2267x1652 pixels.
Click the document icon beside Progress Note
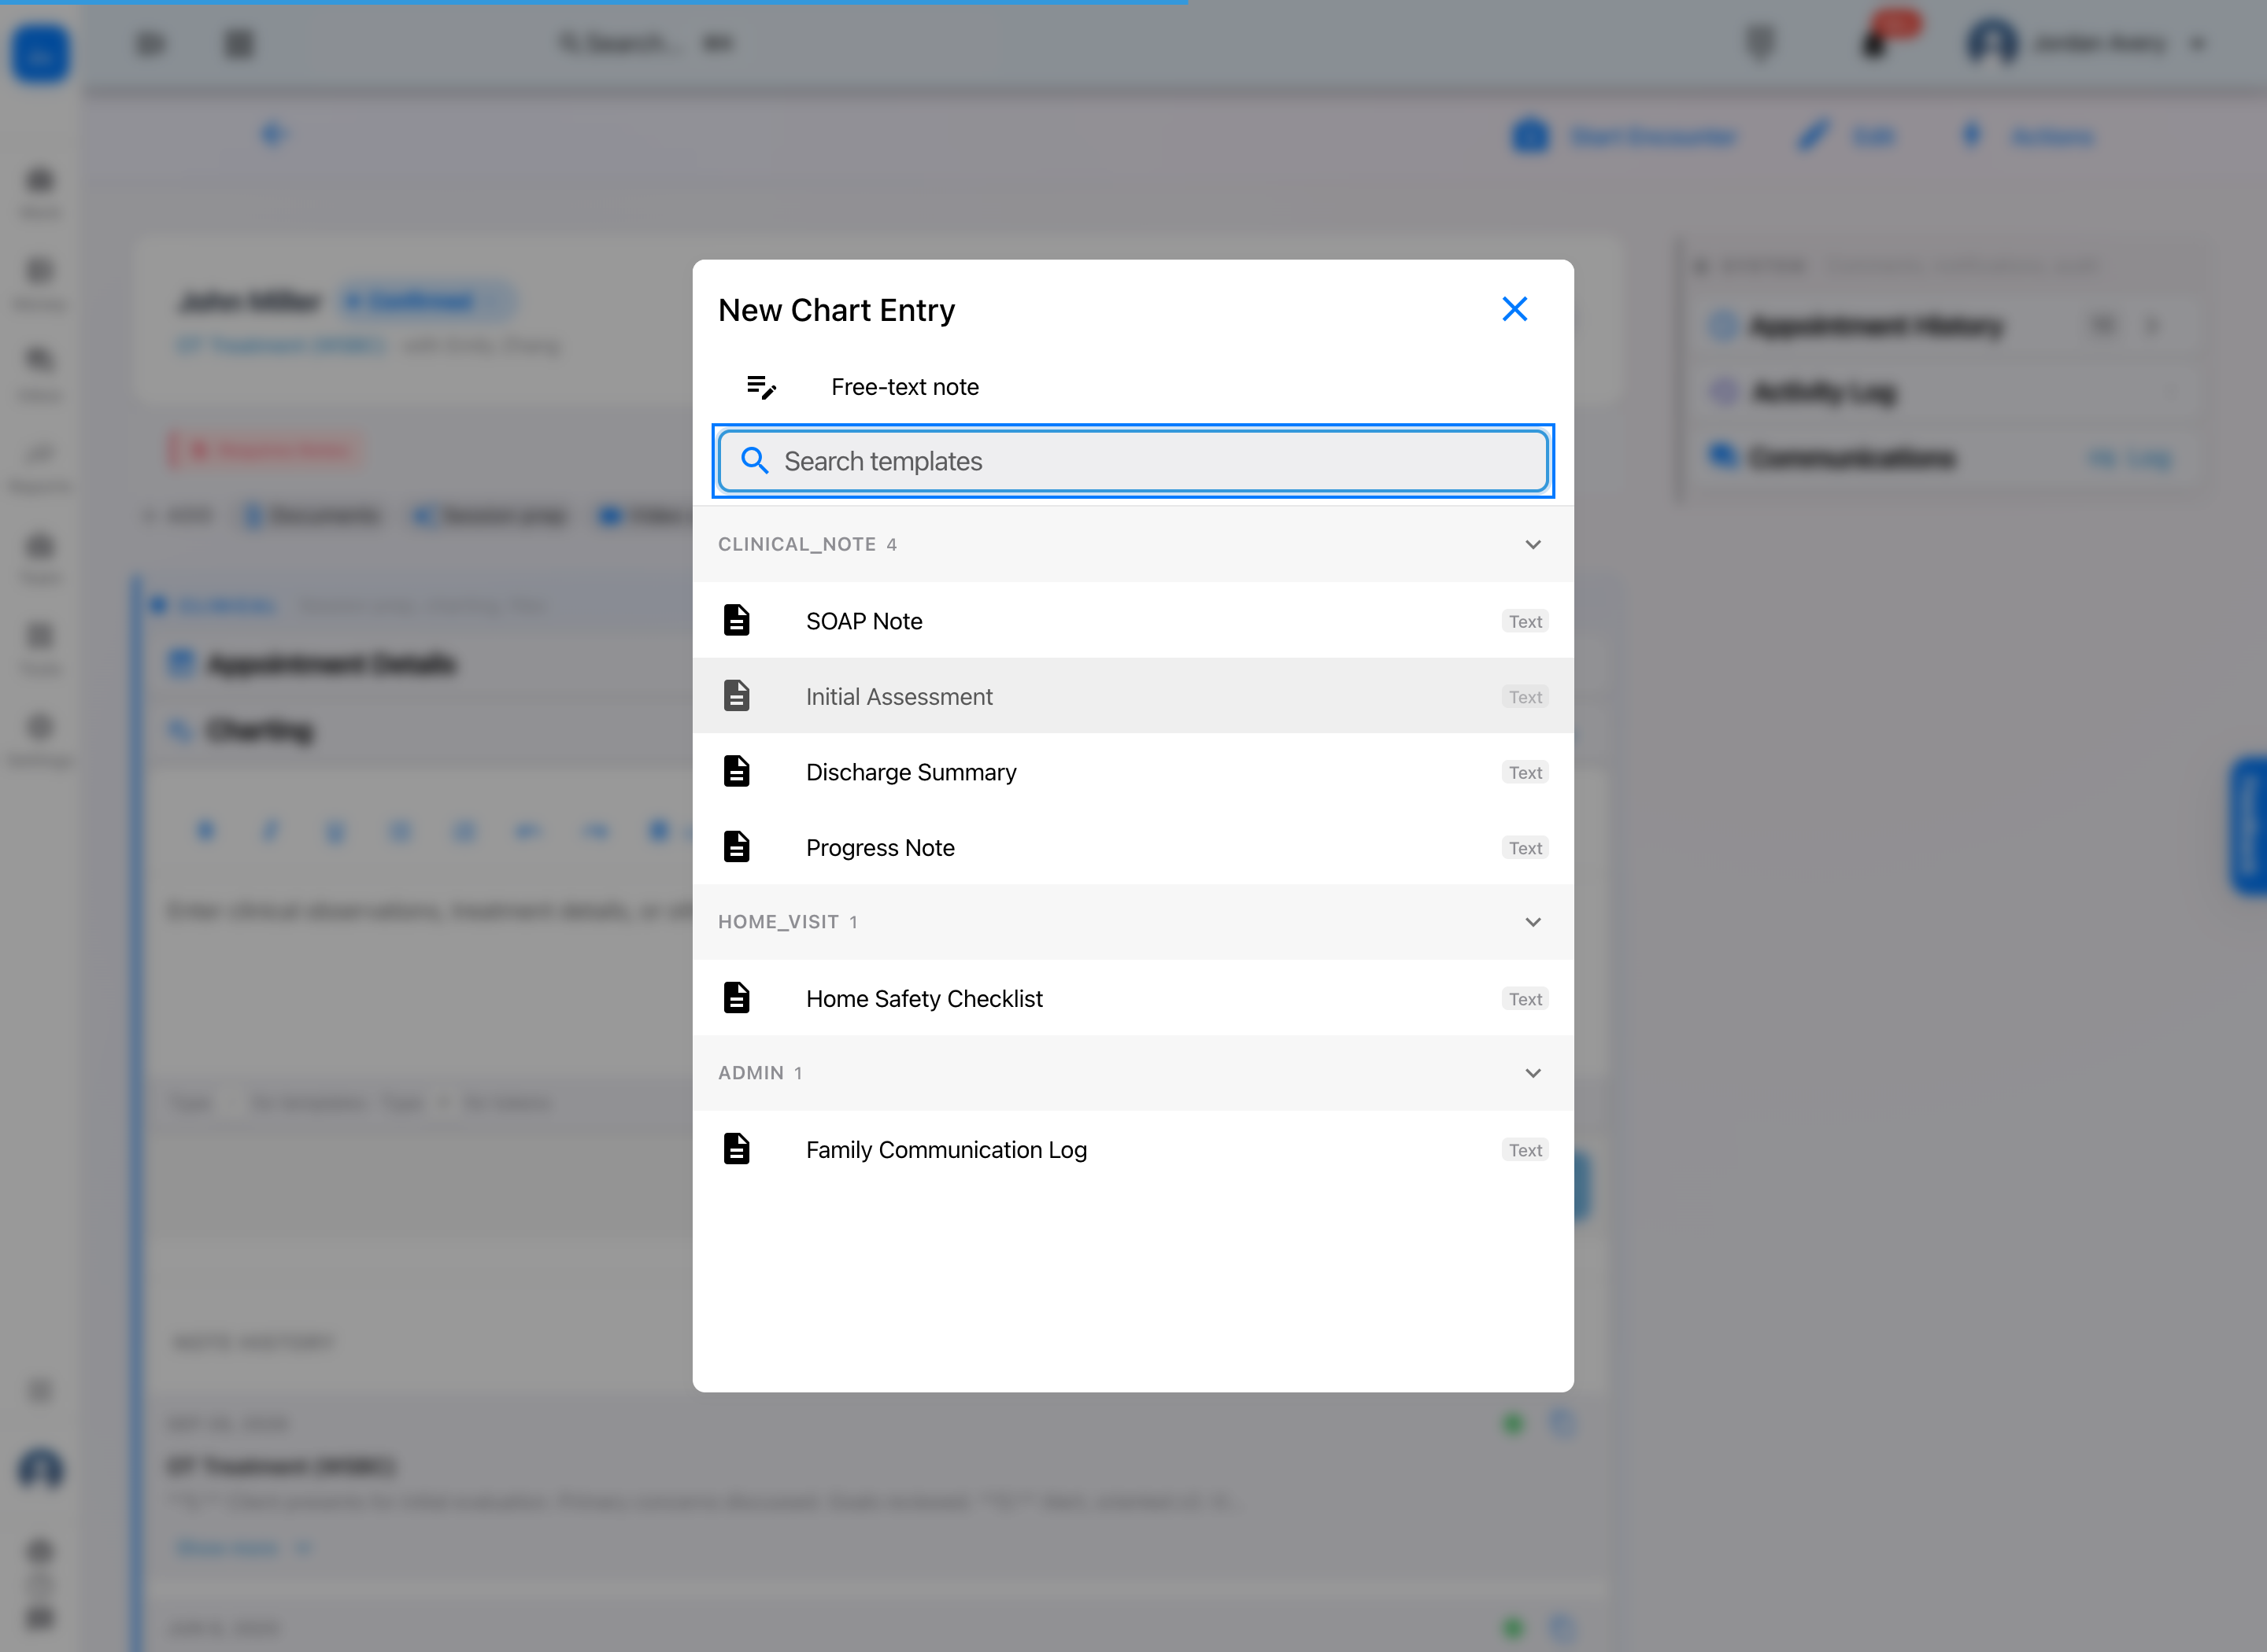736,847
